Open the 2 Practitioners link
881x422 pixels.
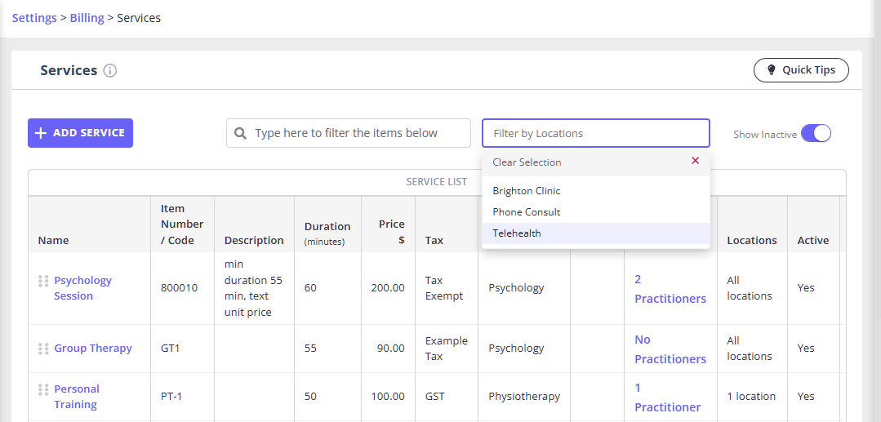tap(670, 289)
